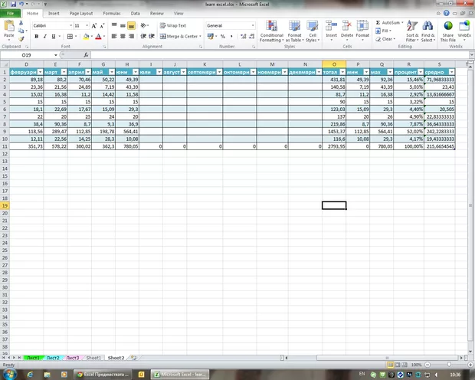
Task: Click the Save icon in quick access toolbar
Action: 13,4
